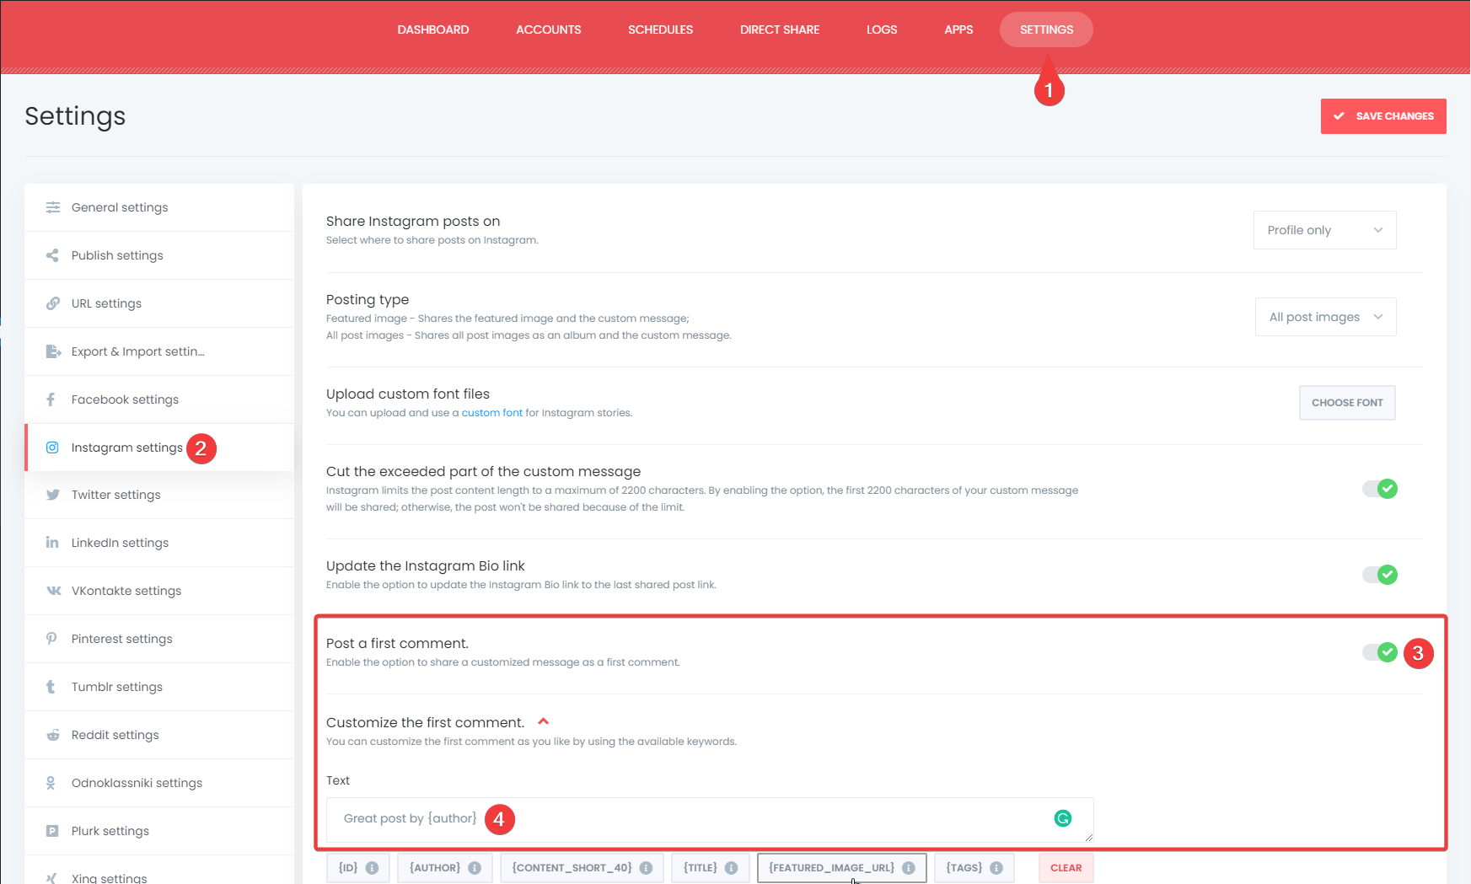Select the Settings tab
This screenshot has width=1471, height=884.
point(1046,29)
